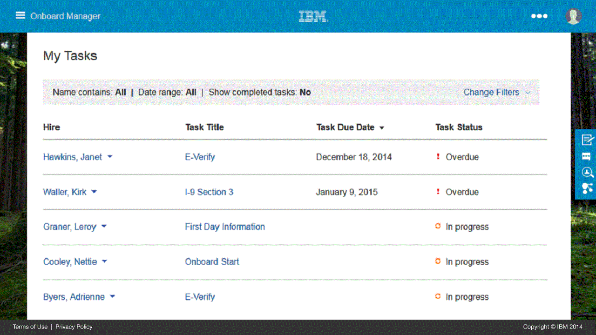Click the edit document icon in side panel
Screen dimensions: 596x335
588,140
